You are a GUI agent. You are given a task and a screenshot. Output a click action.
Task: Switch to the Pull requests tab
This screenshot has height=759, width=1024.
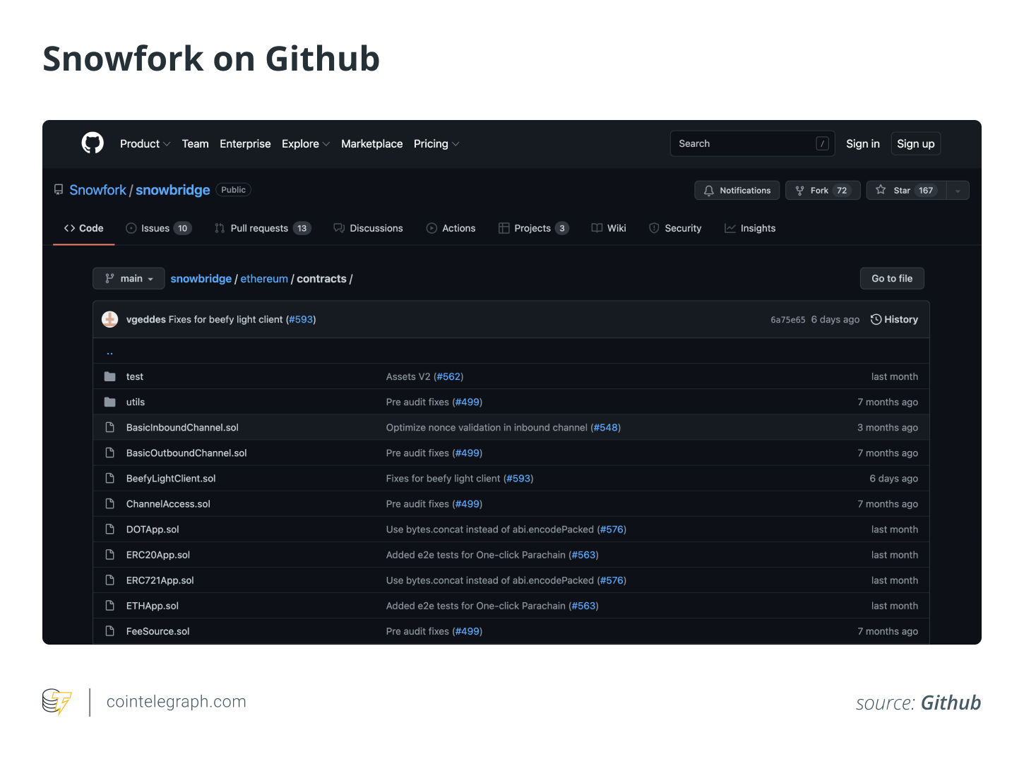coord(263,228)
